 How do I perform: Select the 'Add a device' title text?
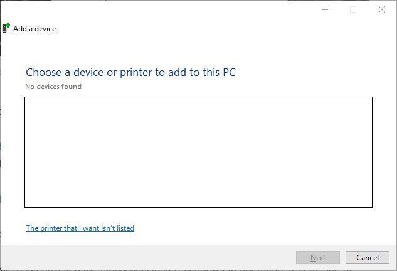(x=34, y=29)
